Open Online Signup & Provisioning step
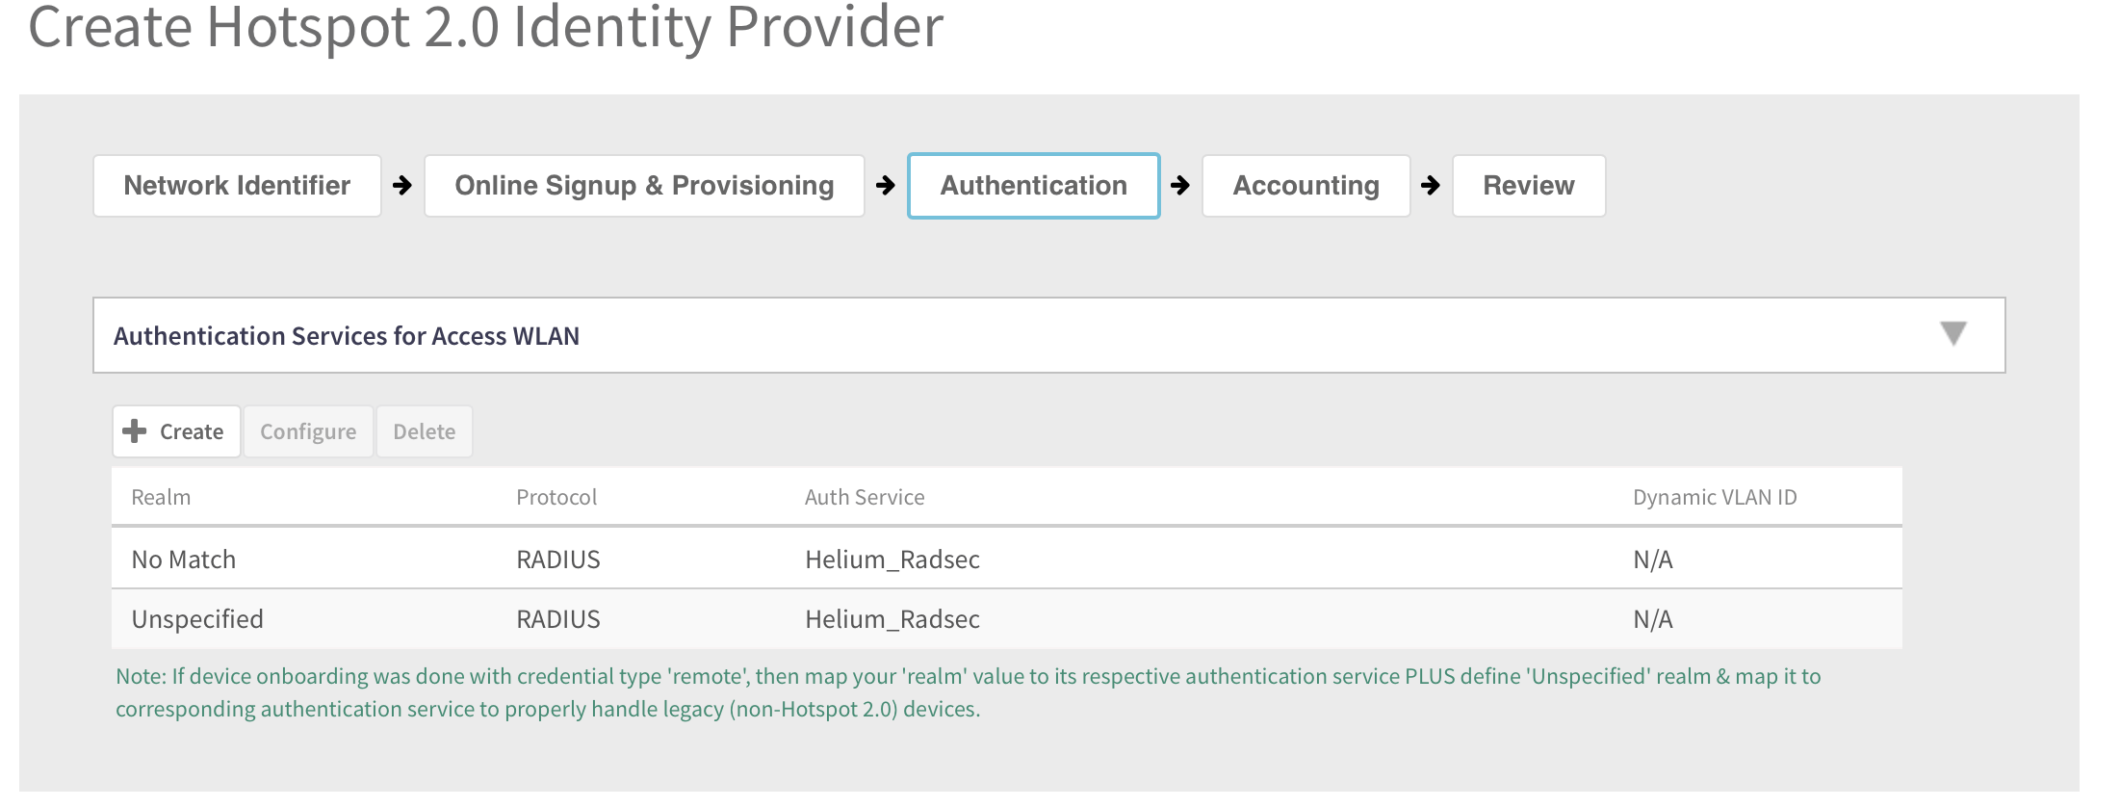The height and width of the screenshot is (807, 2120). 644,186
